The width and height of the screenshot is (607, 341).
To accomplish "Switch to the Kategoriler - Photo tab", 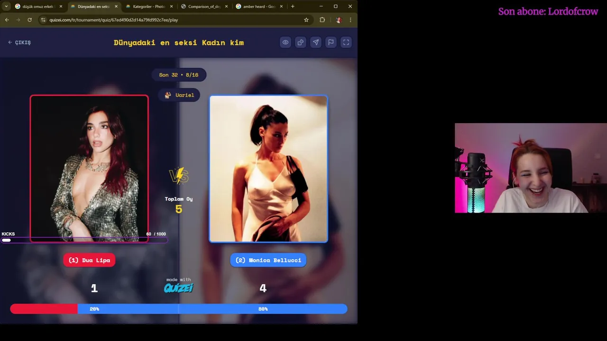I will [148, 7].
